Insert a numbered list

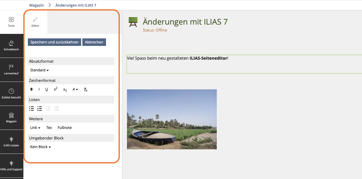click(x=40, y=109)
